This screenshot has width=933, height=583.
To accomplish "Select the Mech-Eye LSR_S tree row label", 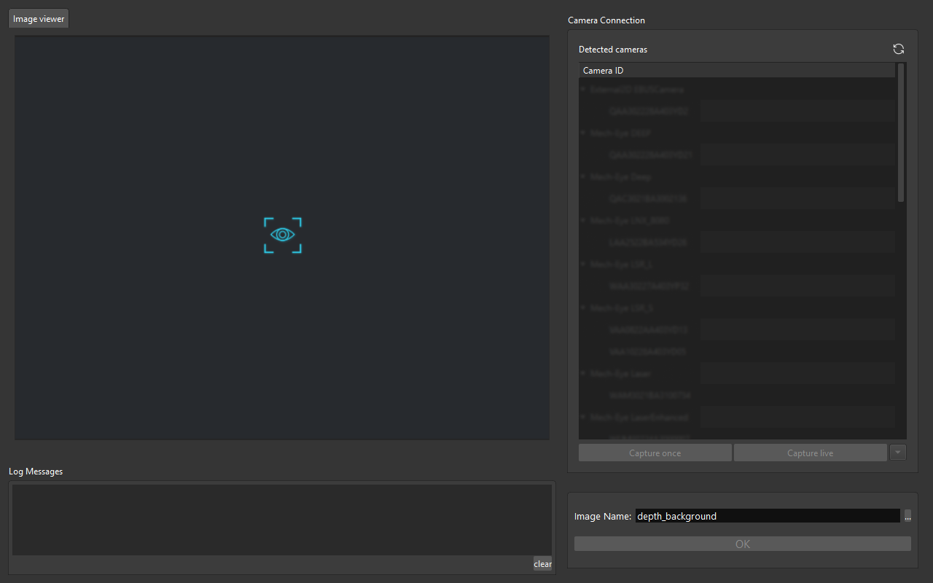I will tap(621, 308).
